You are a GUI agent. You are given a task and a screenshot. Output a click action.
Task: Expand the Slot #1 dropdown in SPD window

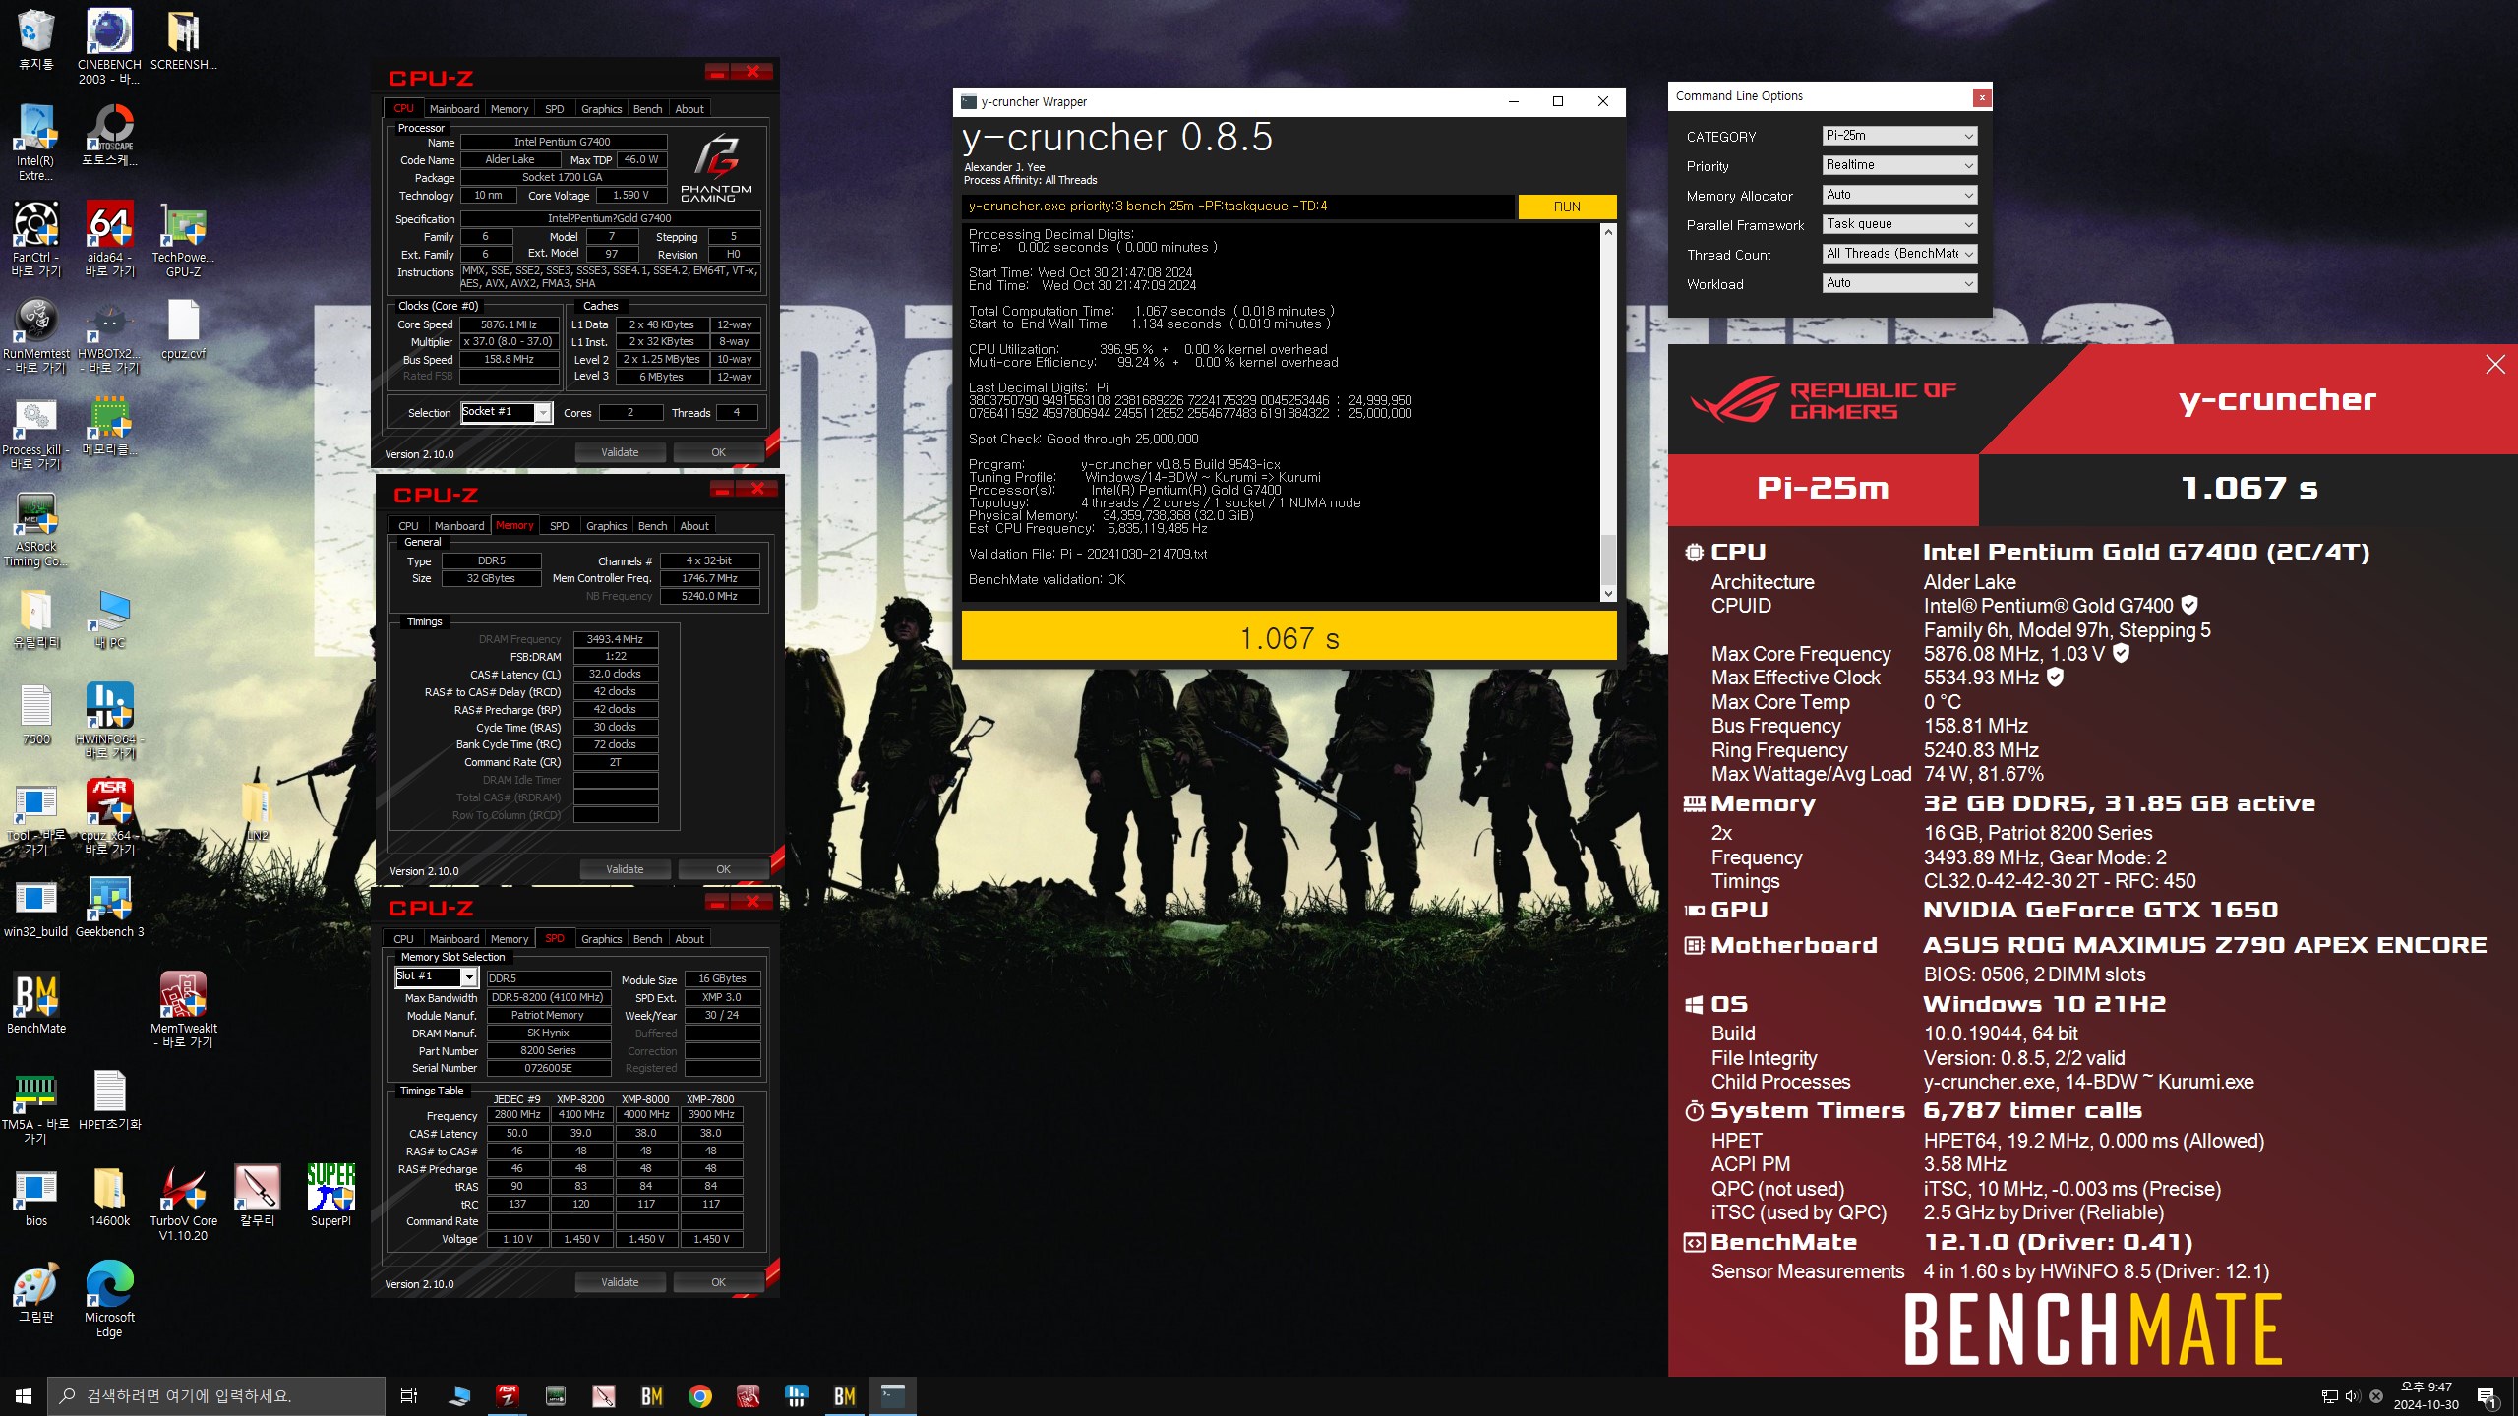click(436, 976)
